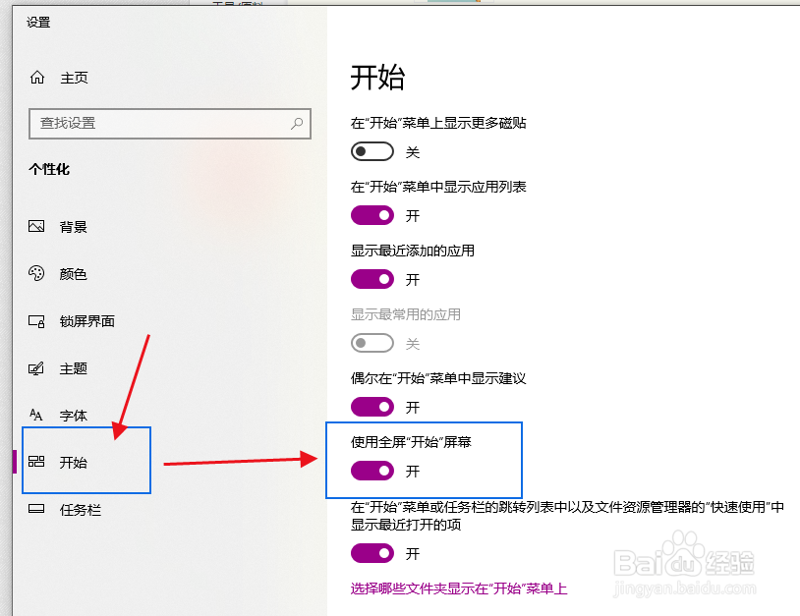800x616 pixels.
Task: Click the grayed 显示最常用的应用 switch
Action: (x=371, y=343)
